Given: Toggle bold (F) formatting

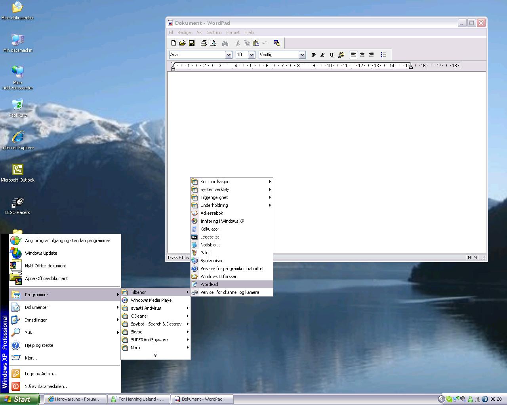Looking at the screenshot, I should pos(314,55).
